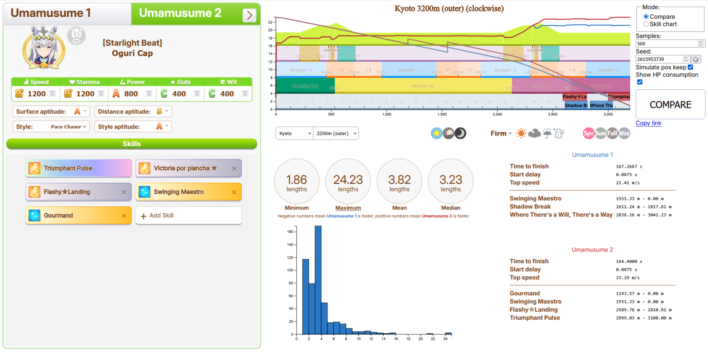Open the Kyoto racetrack dropdown
The image size is (708, 353).
point(294,133)
